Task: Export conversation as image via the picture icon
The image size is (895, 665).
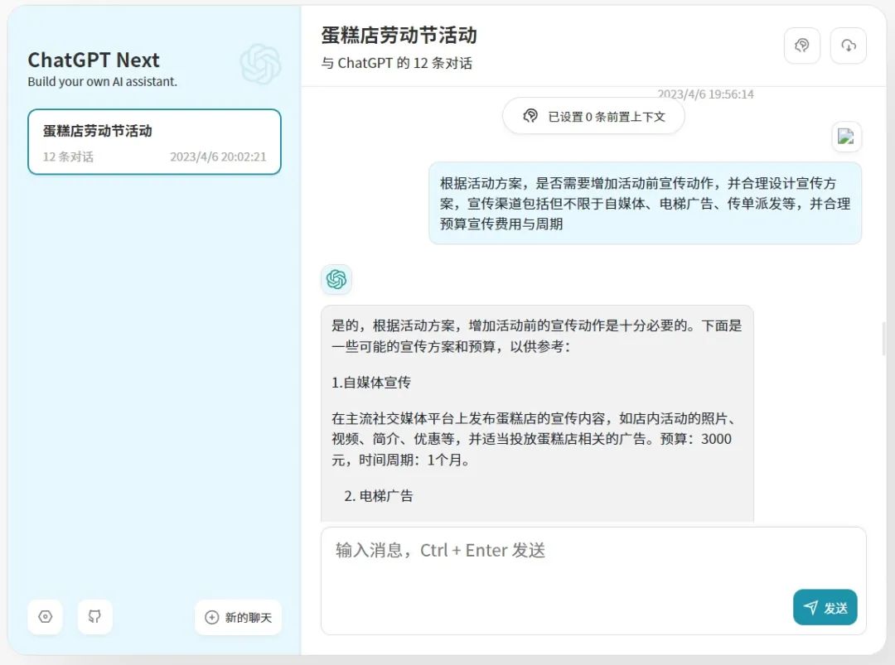Action: (846, 137)
